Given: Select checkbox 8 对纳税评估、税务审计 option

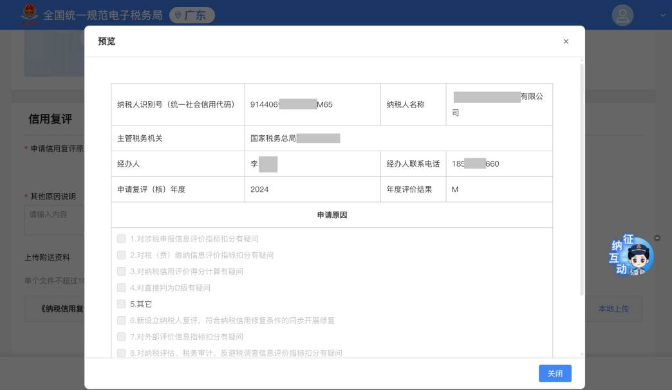Looking at the screenshot, I should (122, 353).
